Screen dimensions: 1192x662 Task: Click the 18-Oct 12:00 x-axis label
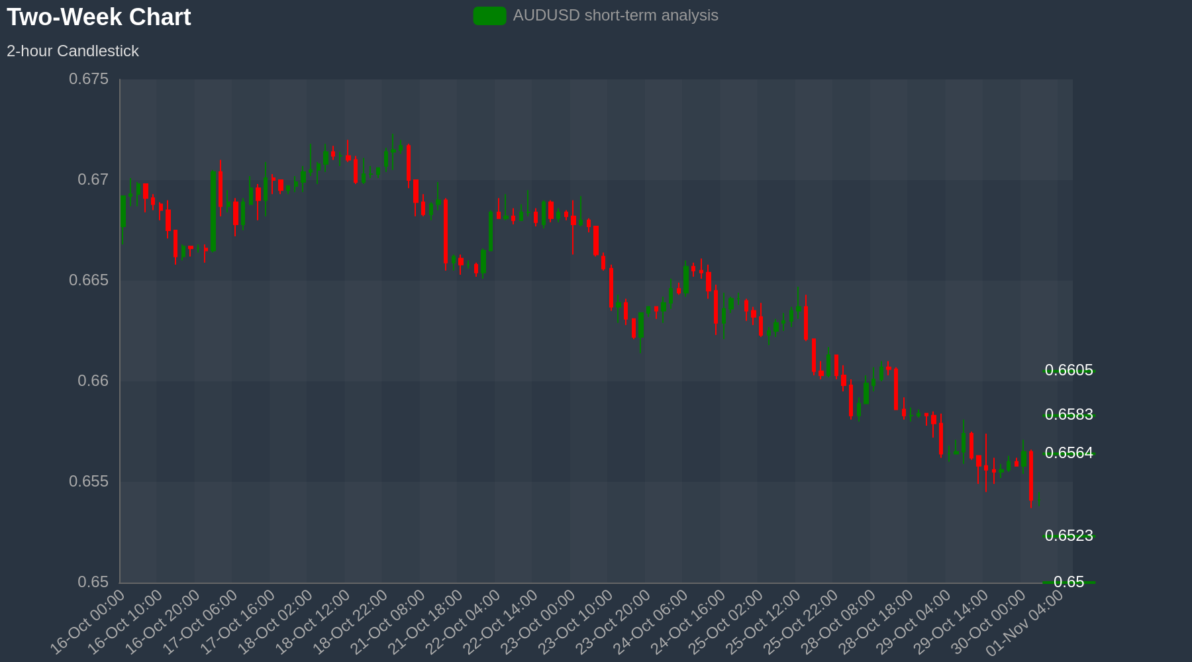[x=313, y=622]
